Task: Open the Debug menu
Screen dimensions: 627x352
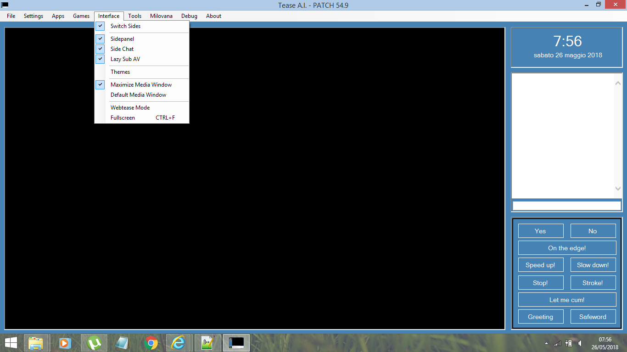Action: (189, 16)
